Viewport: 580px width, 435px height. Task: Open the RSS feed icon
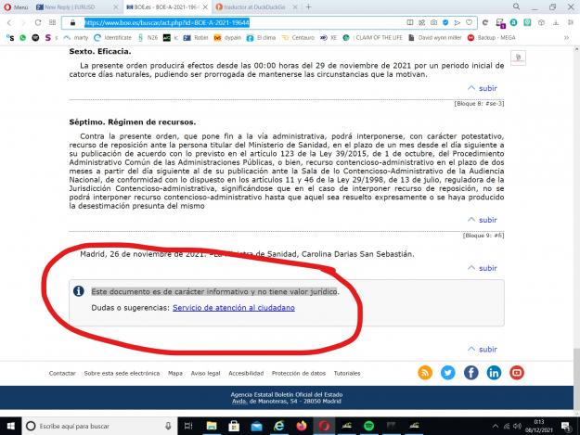(x=425, y=373)
